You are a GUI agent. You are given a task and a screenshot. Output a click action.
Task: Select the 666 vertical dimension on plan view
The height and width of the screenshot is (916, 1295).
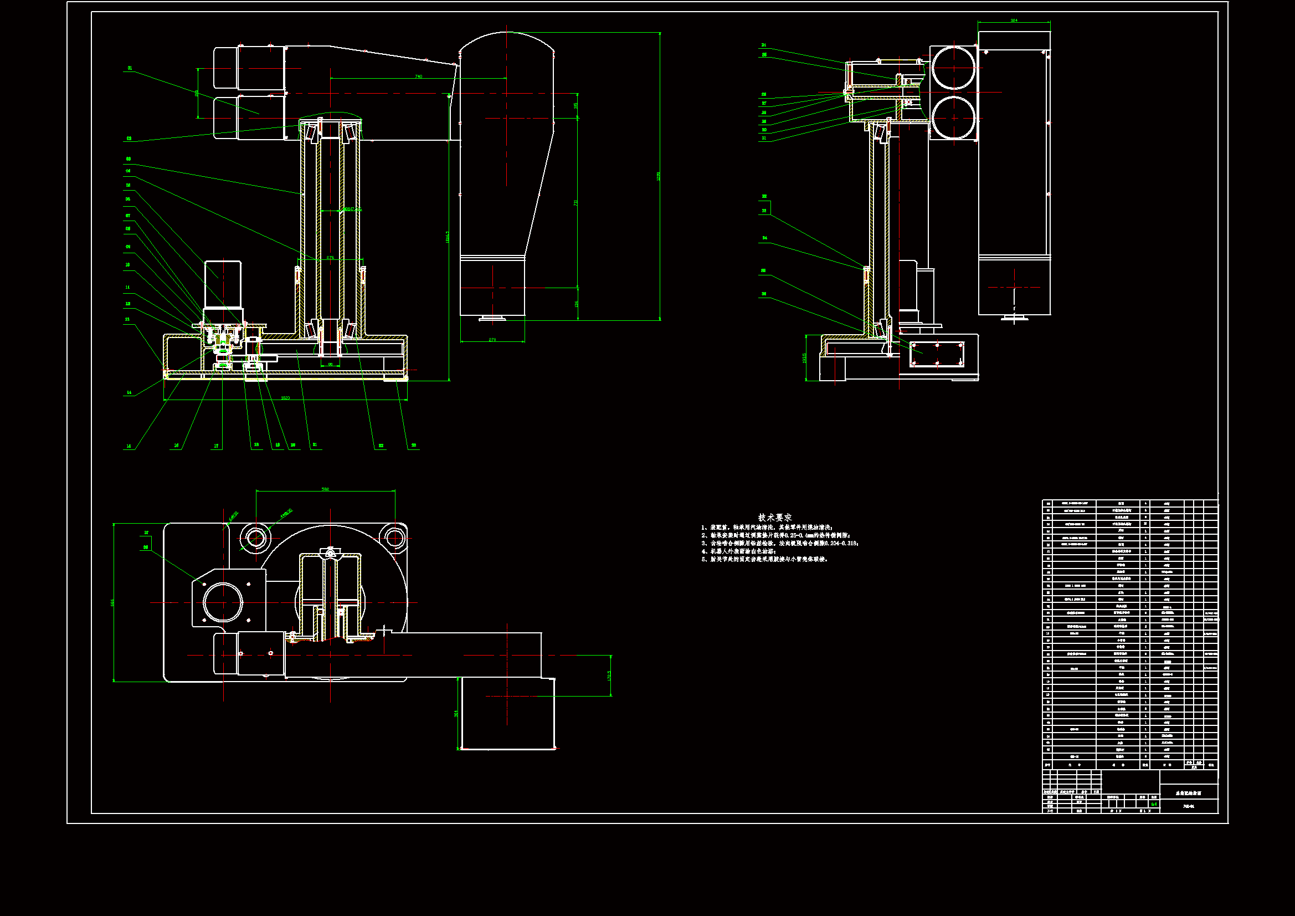112,603
